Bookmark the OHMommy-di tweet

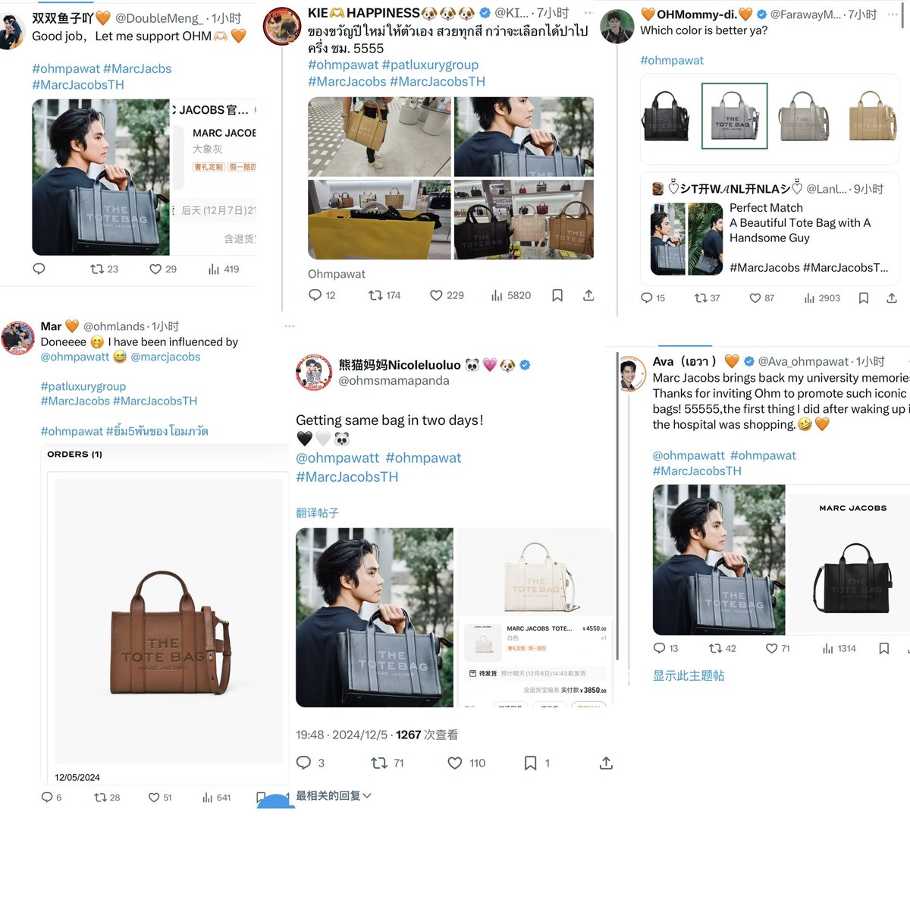tap(863, 298)
